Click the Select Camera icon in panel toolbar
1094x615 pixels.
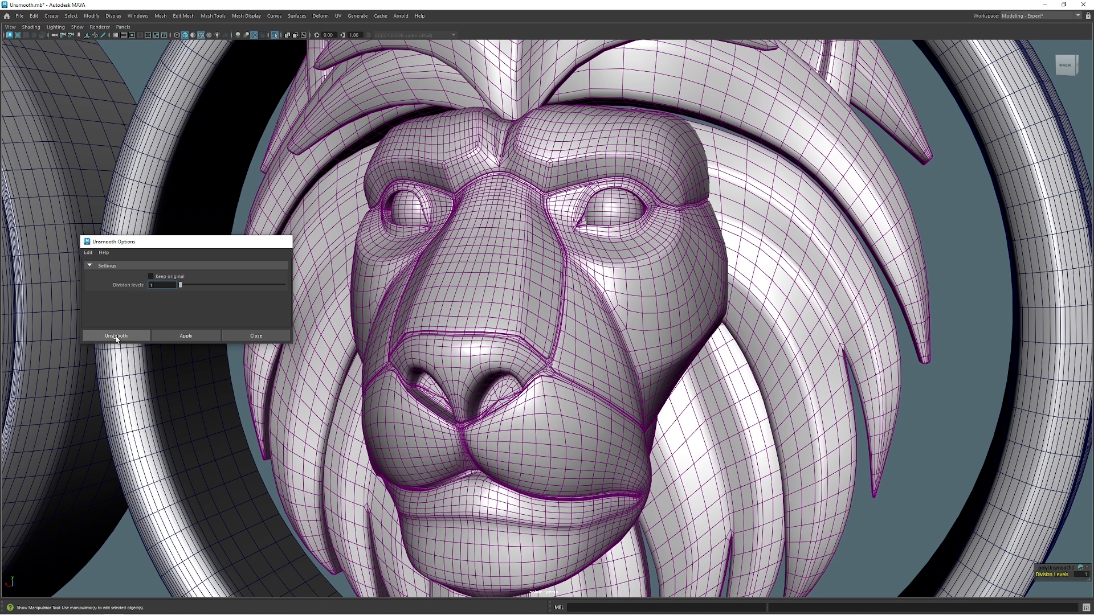[x=54, y=35]
